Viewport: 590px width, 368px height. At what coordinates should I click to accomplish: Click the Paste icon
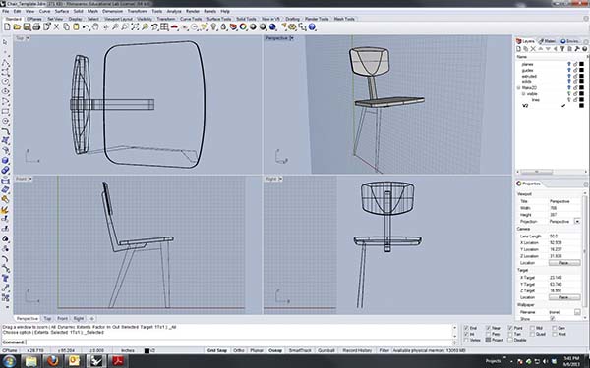[76, 27]
